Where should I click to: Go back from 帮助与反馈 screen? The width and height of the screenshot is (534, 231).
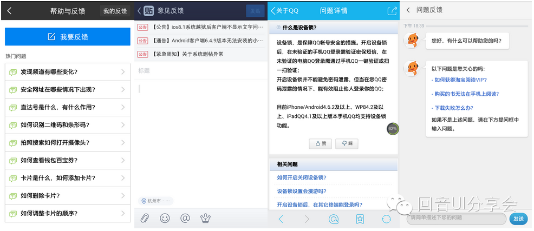coord(9,10)
